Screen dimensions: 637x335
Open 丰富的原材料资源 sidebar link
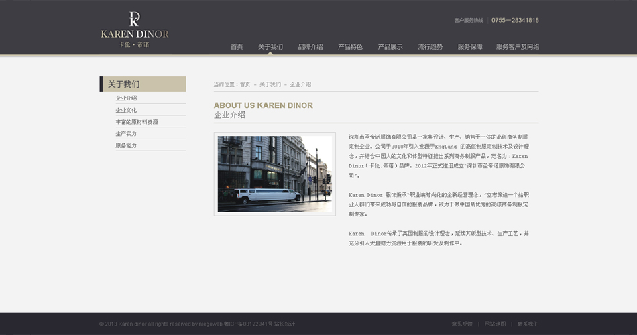[137, 122]
